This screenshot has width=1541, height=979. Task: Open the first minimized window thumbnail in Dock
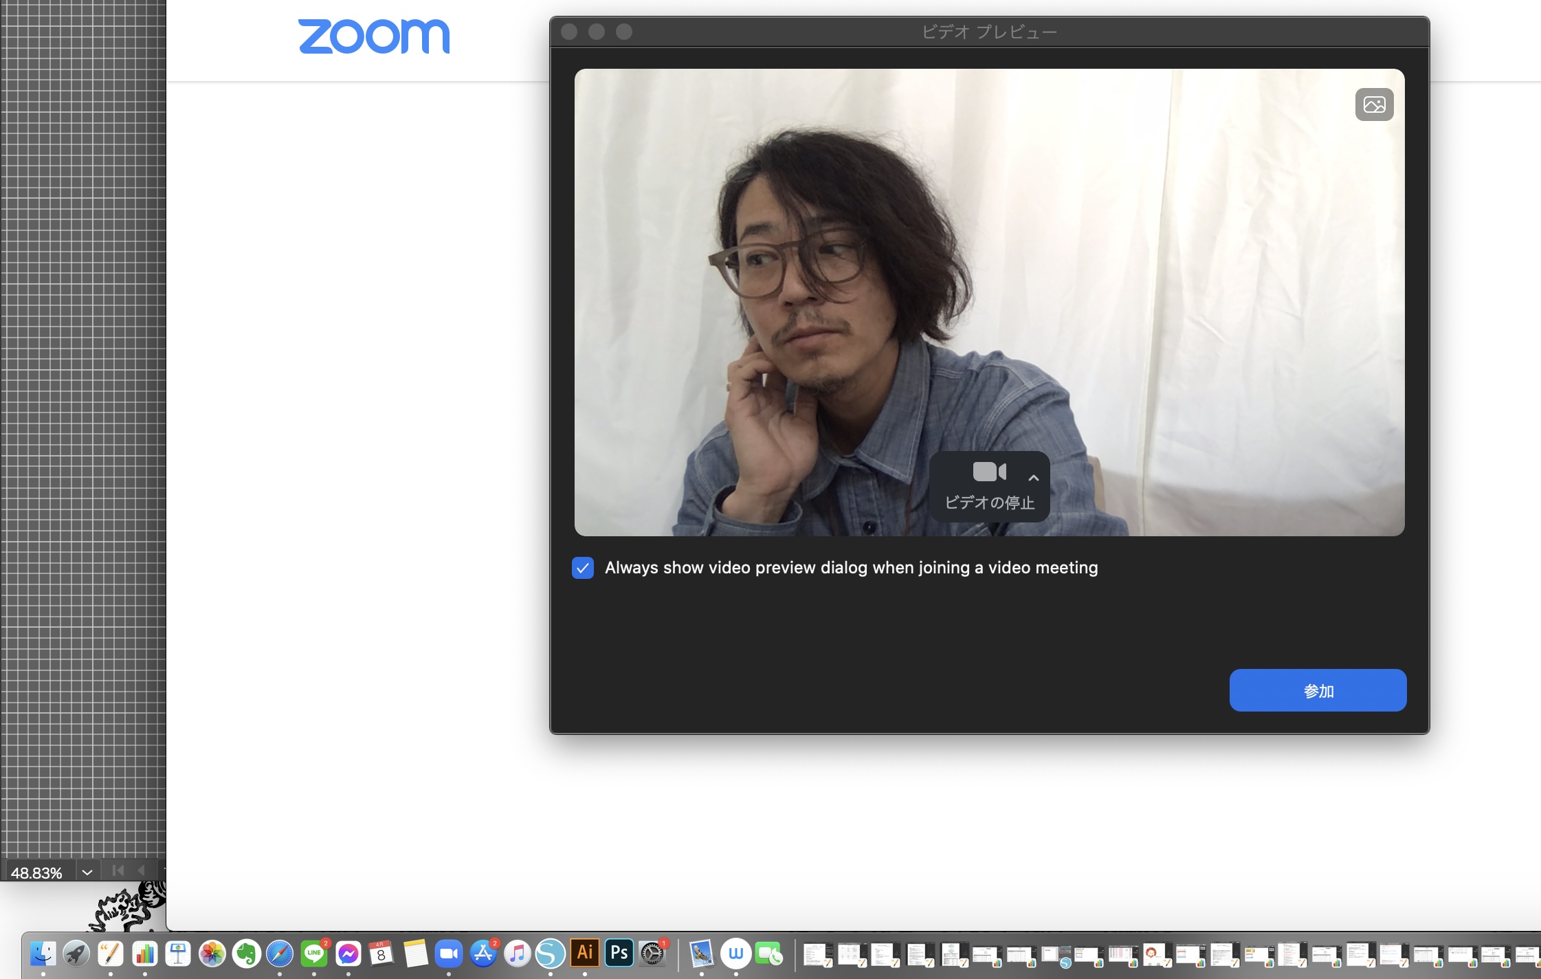(x=817, y=954)
